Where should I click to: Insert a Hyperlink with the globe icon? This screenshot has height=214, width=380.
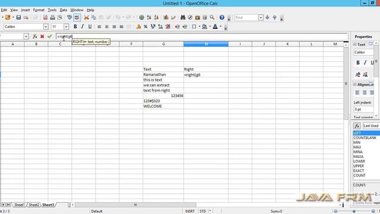click(x=141, y=17)
